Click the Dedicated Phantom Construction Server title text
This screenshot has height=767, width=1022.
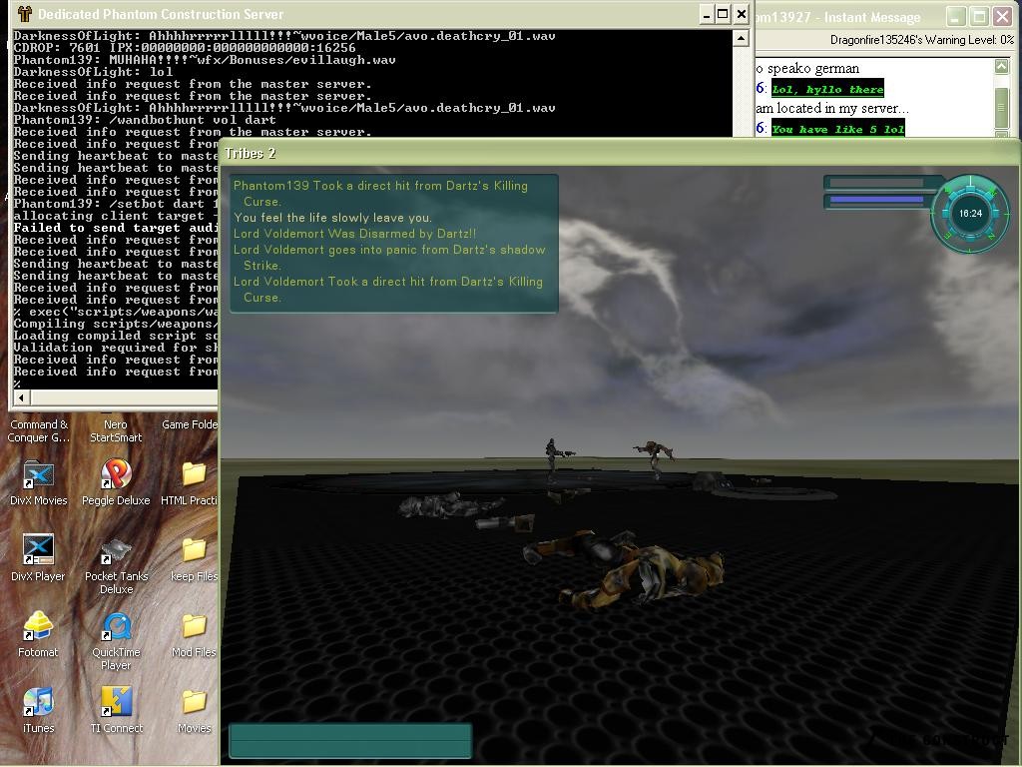tap(161, 14)
